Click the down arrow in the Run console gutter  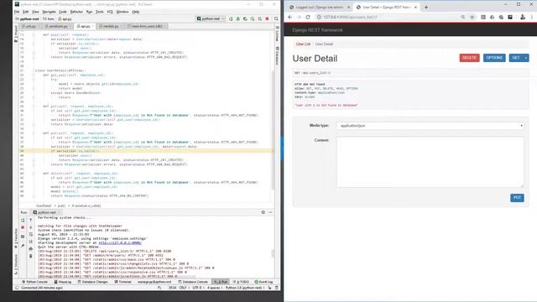30,227
